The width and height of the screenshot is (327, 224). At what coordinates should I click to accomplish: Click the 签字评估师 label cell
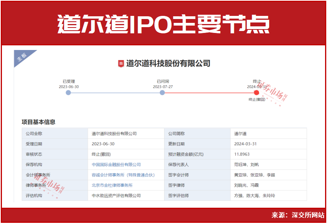tap(197, 196)
